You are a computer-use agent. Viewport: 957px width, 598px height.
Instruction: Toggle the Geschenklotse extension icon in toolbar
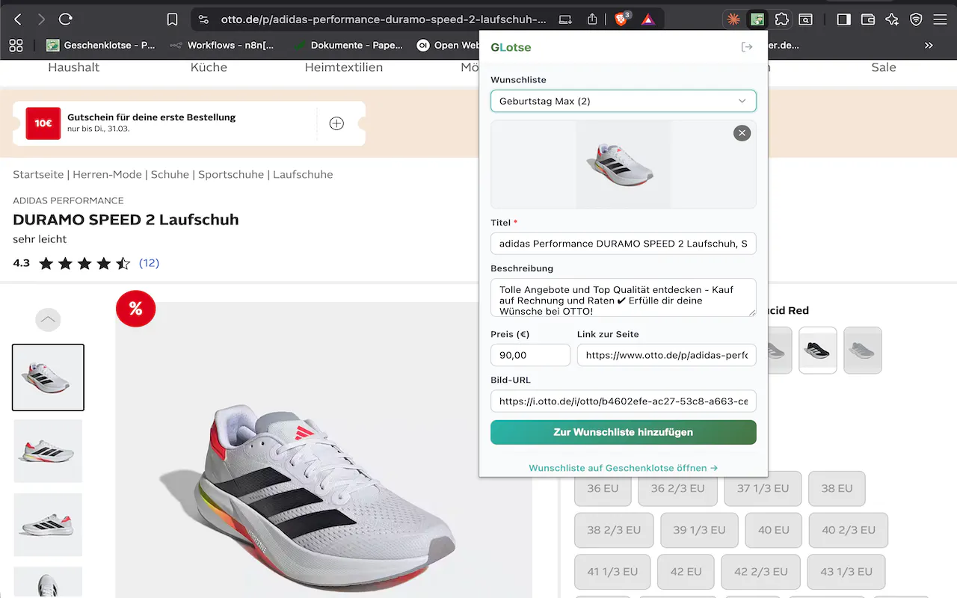(757, 19)
